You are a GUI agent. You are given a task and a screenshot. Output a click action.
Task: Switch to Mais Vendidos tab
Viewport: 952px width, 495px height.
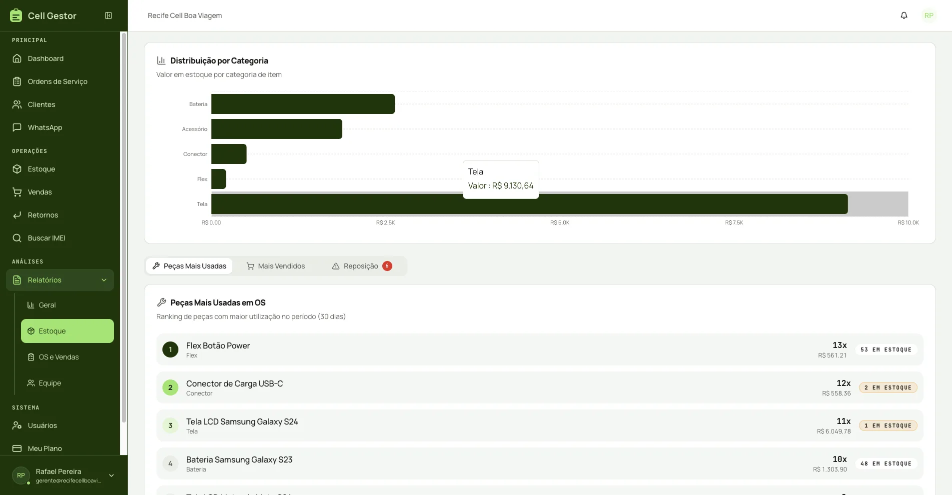pyautogui.click(x=276, y=266)
